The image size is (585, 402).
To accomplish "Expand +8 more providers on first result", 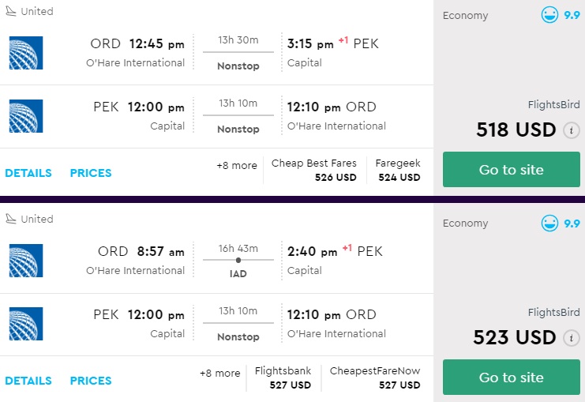I will pos(237,166).
